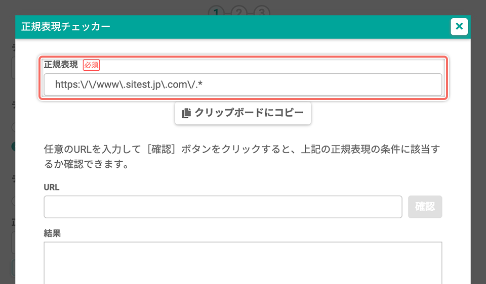Click the 正規表現 input field

pyautogui.click(x=242, y=84)
